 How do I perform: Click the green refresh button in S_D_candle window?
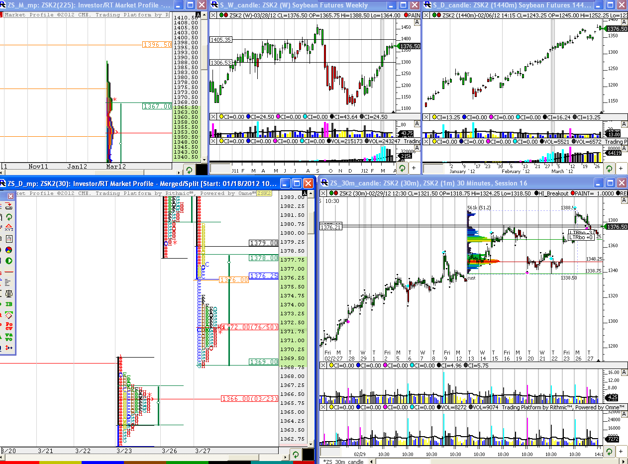[x=610, y=169]
